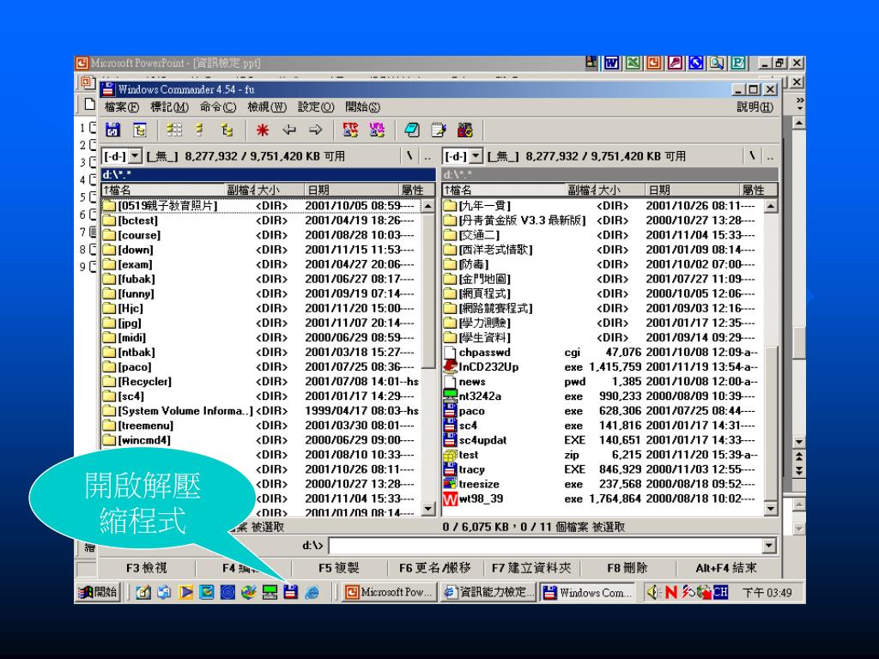Switch to brief view toolbar icon
Image resolution: width=879 pixels, height=659 pixels.
point(174,130)
